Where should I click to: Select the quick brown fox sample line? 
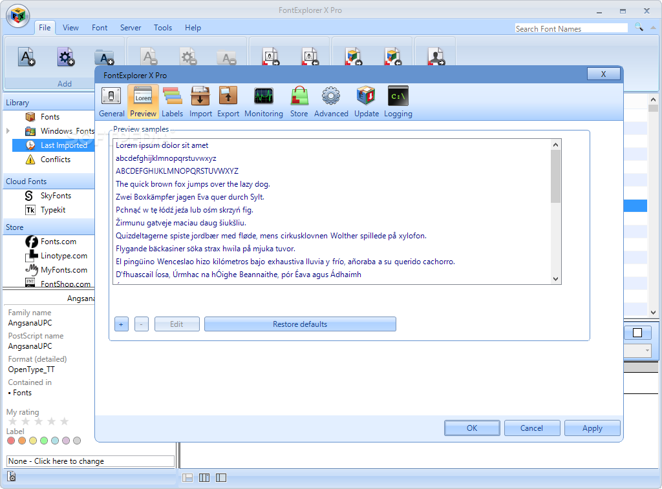click(x=193, y=184)
